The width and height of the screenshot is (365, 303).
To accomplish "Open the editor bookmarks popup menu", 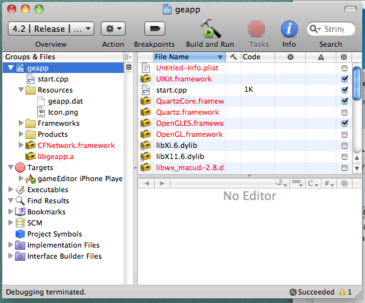I will coord(281,183).
